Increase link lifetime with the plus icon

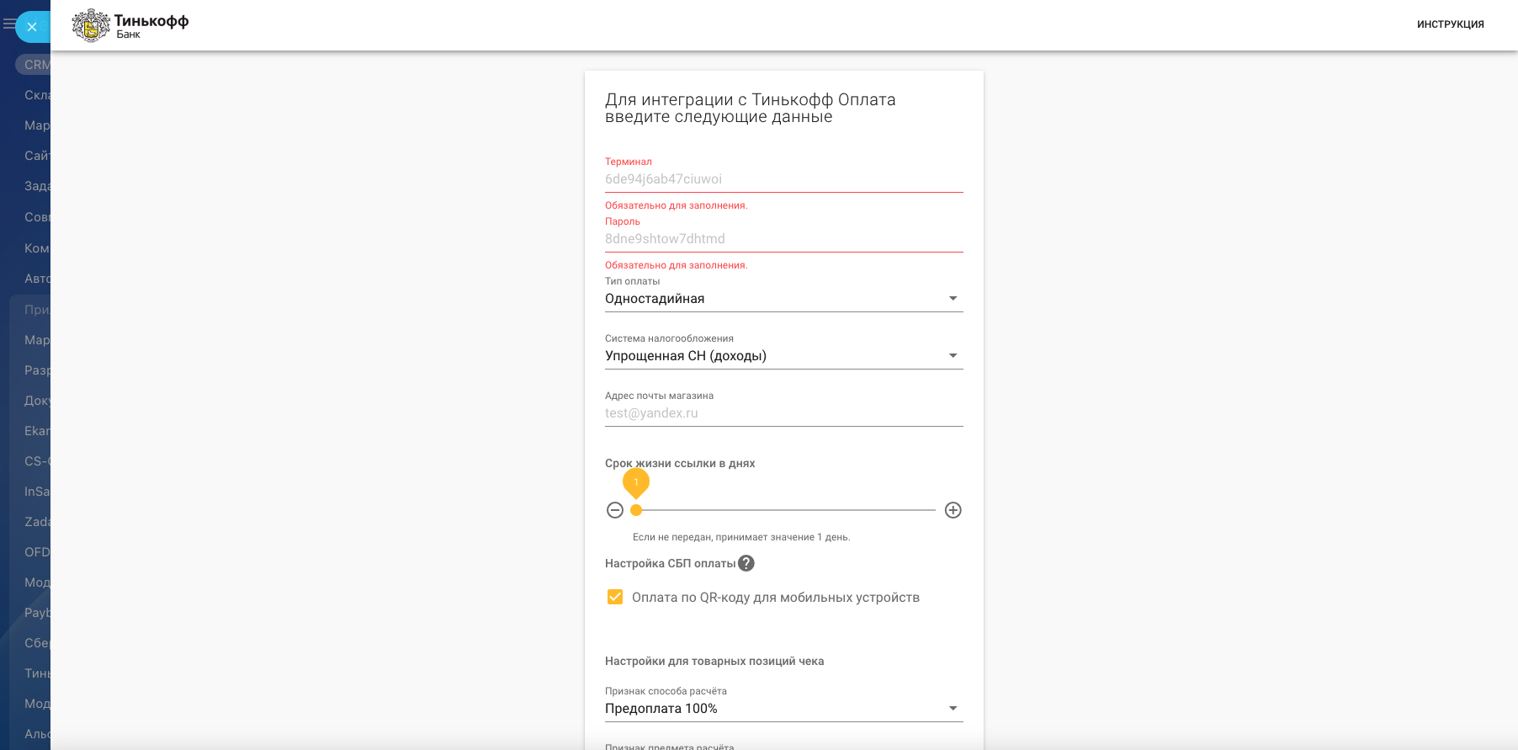pos(953,510)
